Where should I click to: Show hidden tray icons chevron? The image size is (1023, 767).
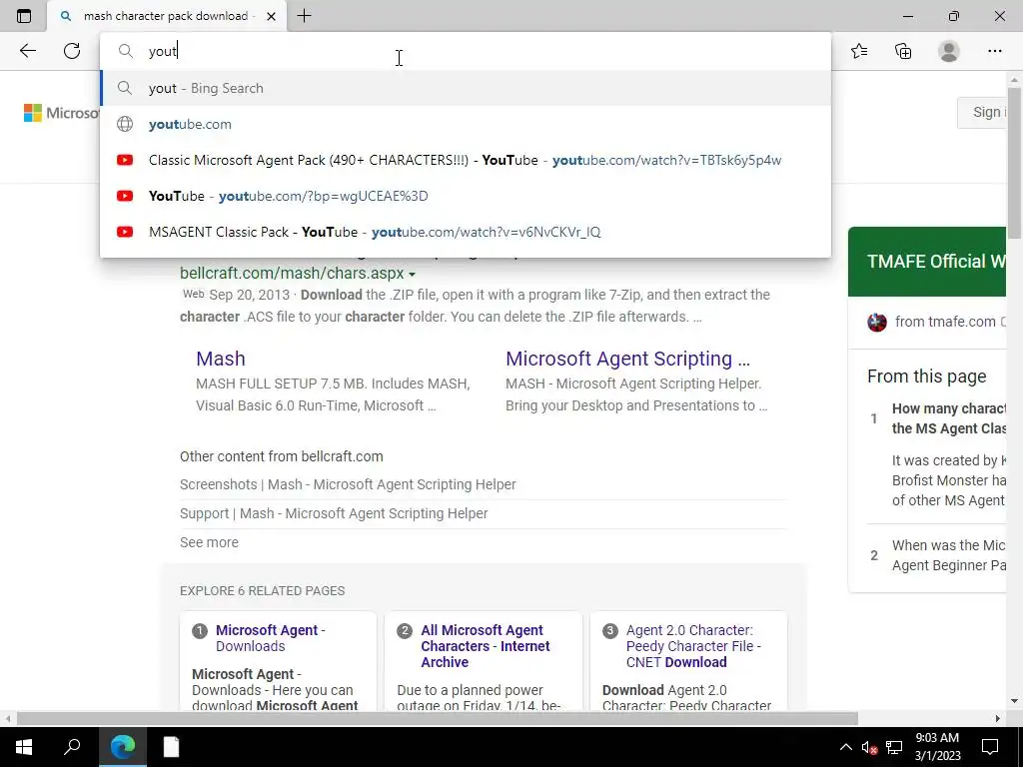(845, 747)
